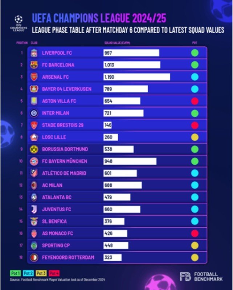Click the UEFA Champions League logo
Screen dimensions: 233x290
19,24
